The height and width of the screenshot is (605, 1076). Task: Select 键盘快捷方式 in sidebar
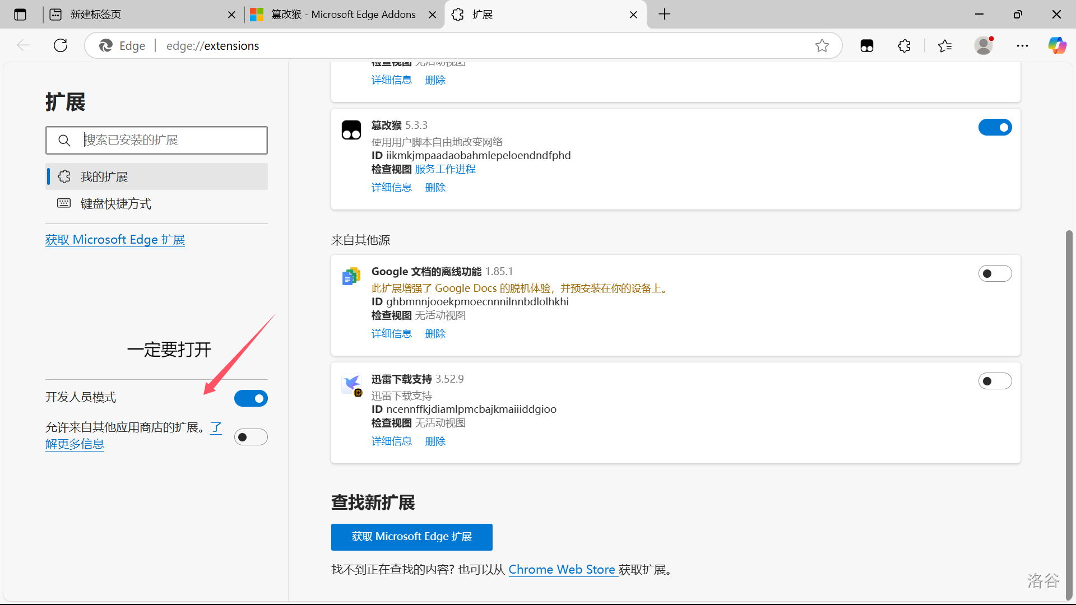coord(116,204)
